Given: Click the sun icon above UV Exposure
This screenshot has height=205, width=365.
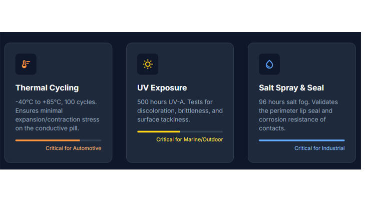Looking at the screenshot, I should click(x=148, y=64).
